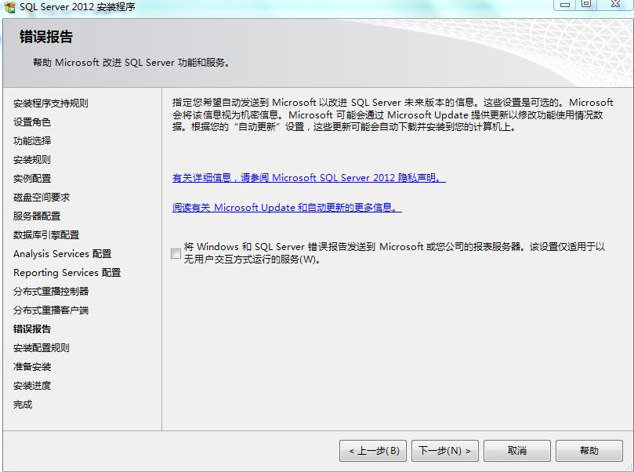Open the Microsoft Update and automatic updates info link
Screen dimensions: 634x472
point(287,208)
